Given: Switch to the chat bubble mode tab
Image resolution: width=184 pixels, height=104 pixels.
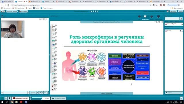Looking at the screenshot, I should 139,17.
